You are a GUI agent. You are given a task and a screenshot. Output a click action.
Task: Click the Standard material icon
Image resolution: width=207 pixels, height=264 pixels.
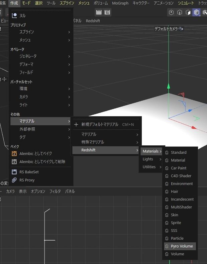coord(167,152)
